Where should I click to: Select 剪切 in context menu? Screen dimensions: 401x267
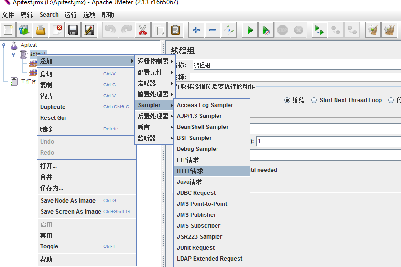pyautogui.click(x=87, y=74)
